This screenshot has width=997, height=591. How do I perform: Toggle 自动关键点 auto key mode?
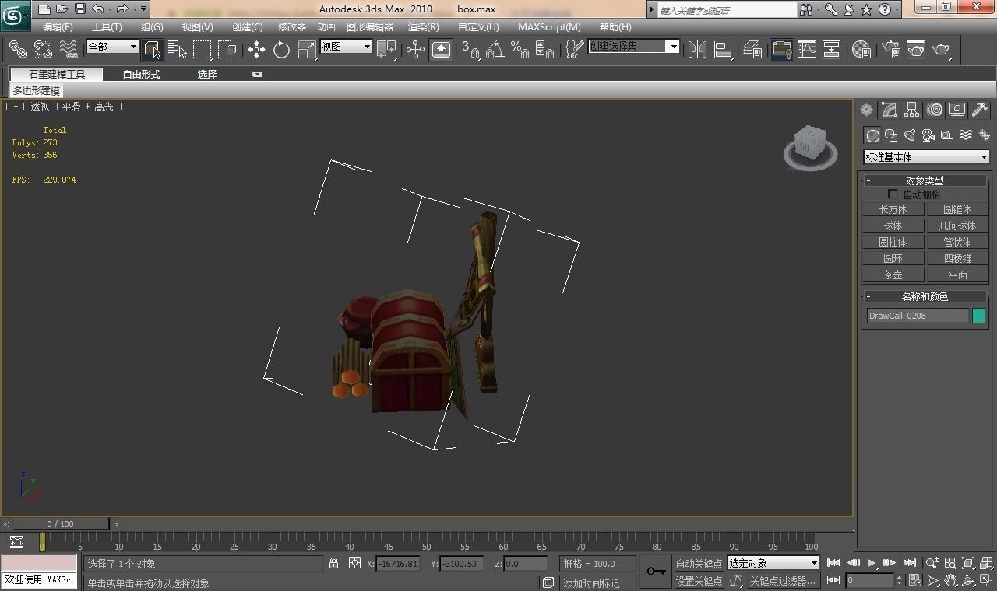click(698, 564)
